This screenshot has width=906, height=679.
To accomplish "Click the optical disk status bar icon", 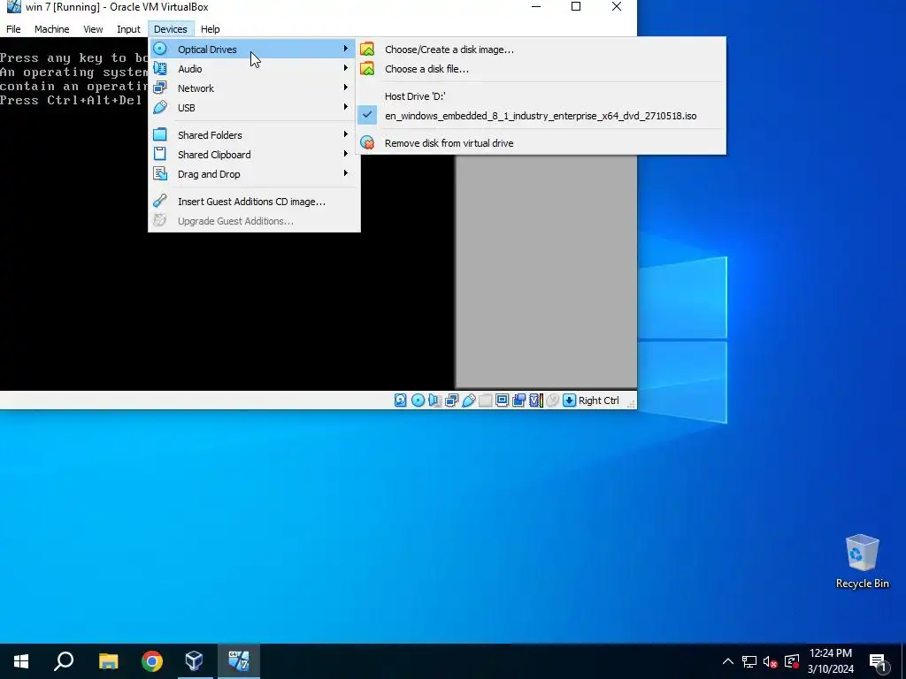I will [x=418, y=401].
